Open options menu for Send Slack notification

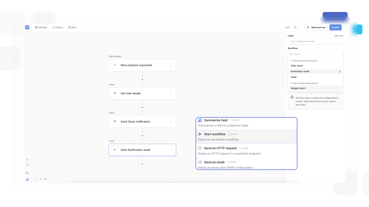171,121
